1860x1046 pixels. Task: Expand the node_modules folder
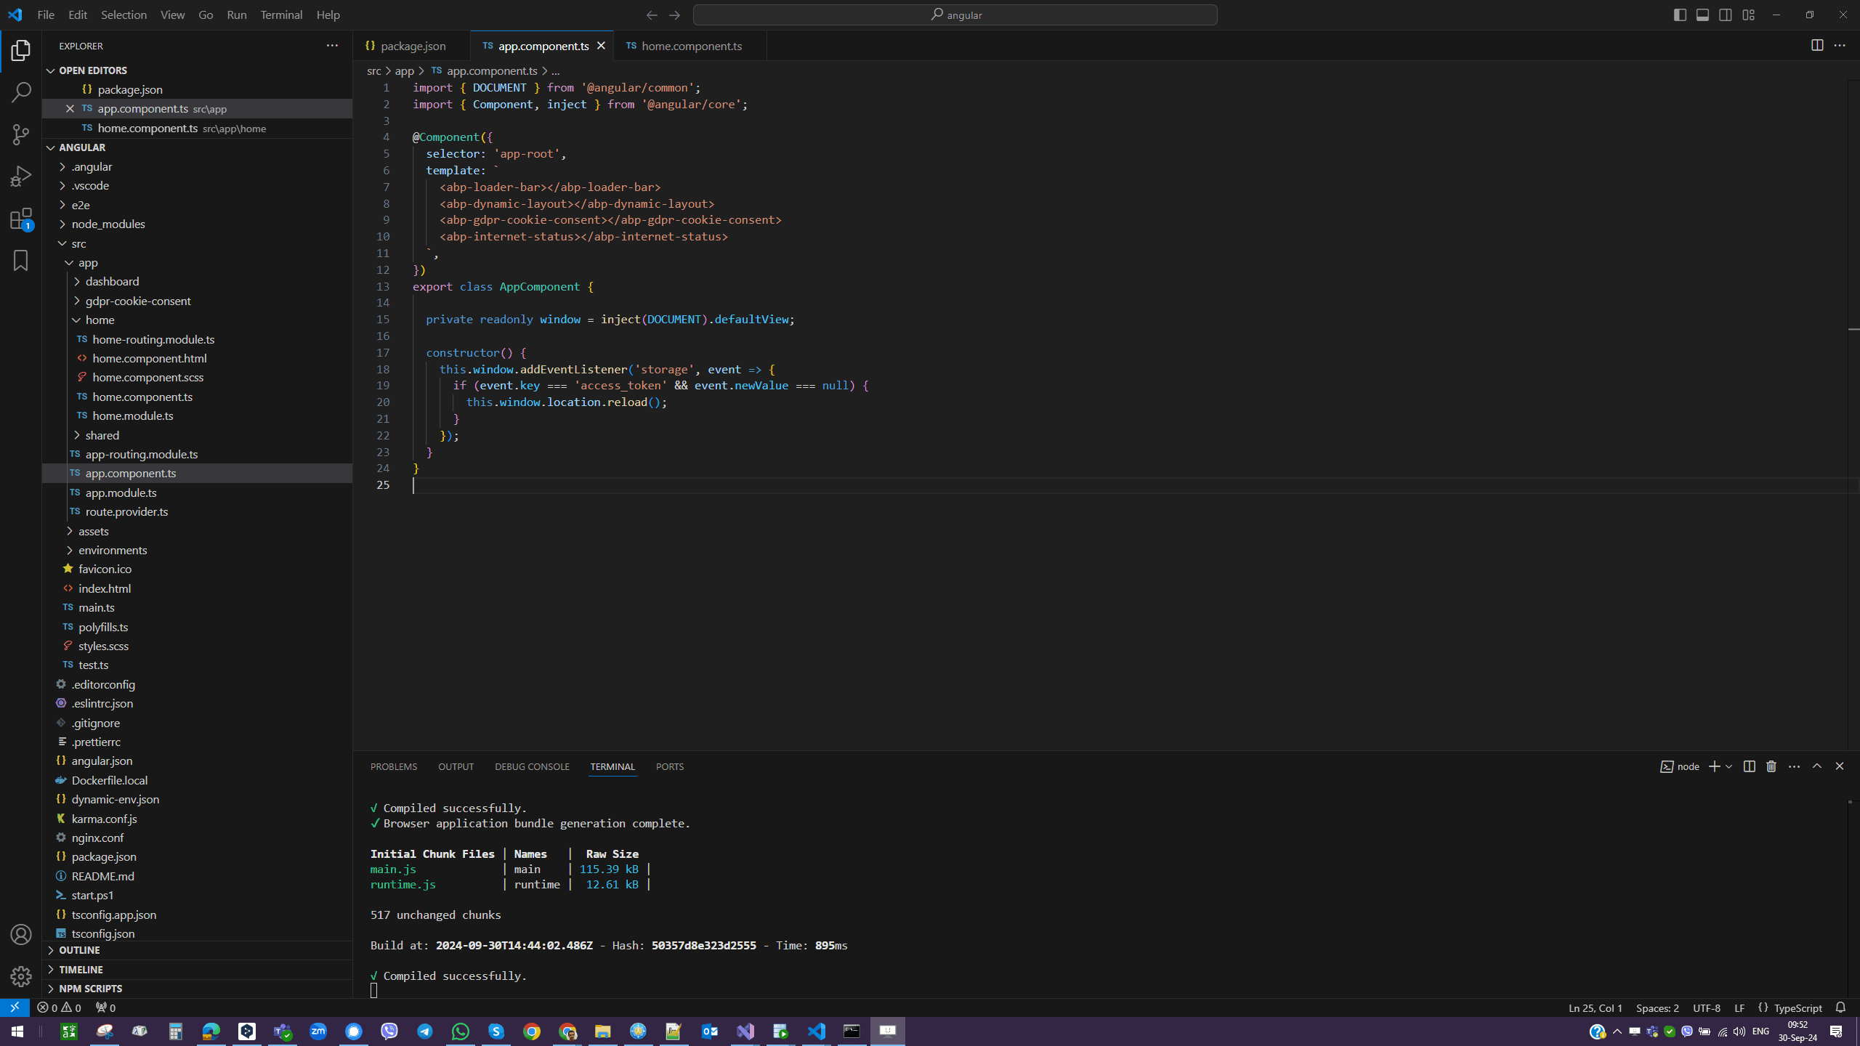click(x=108, y=224)
